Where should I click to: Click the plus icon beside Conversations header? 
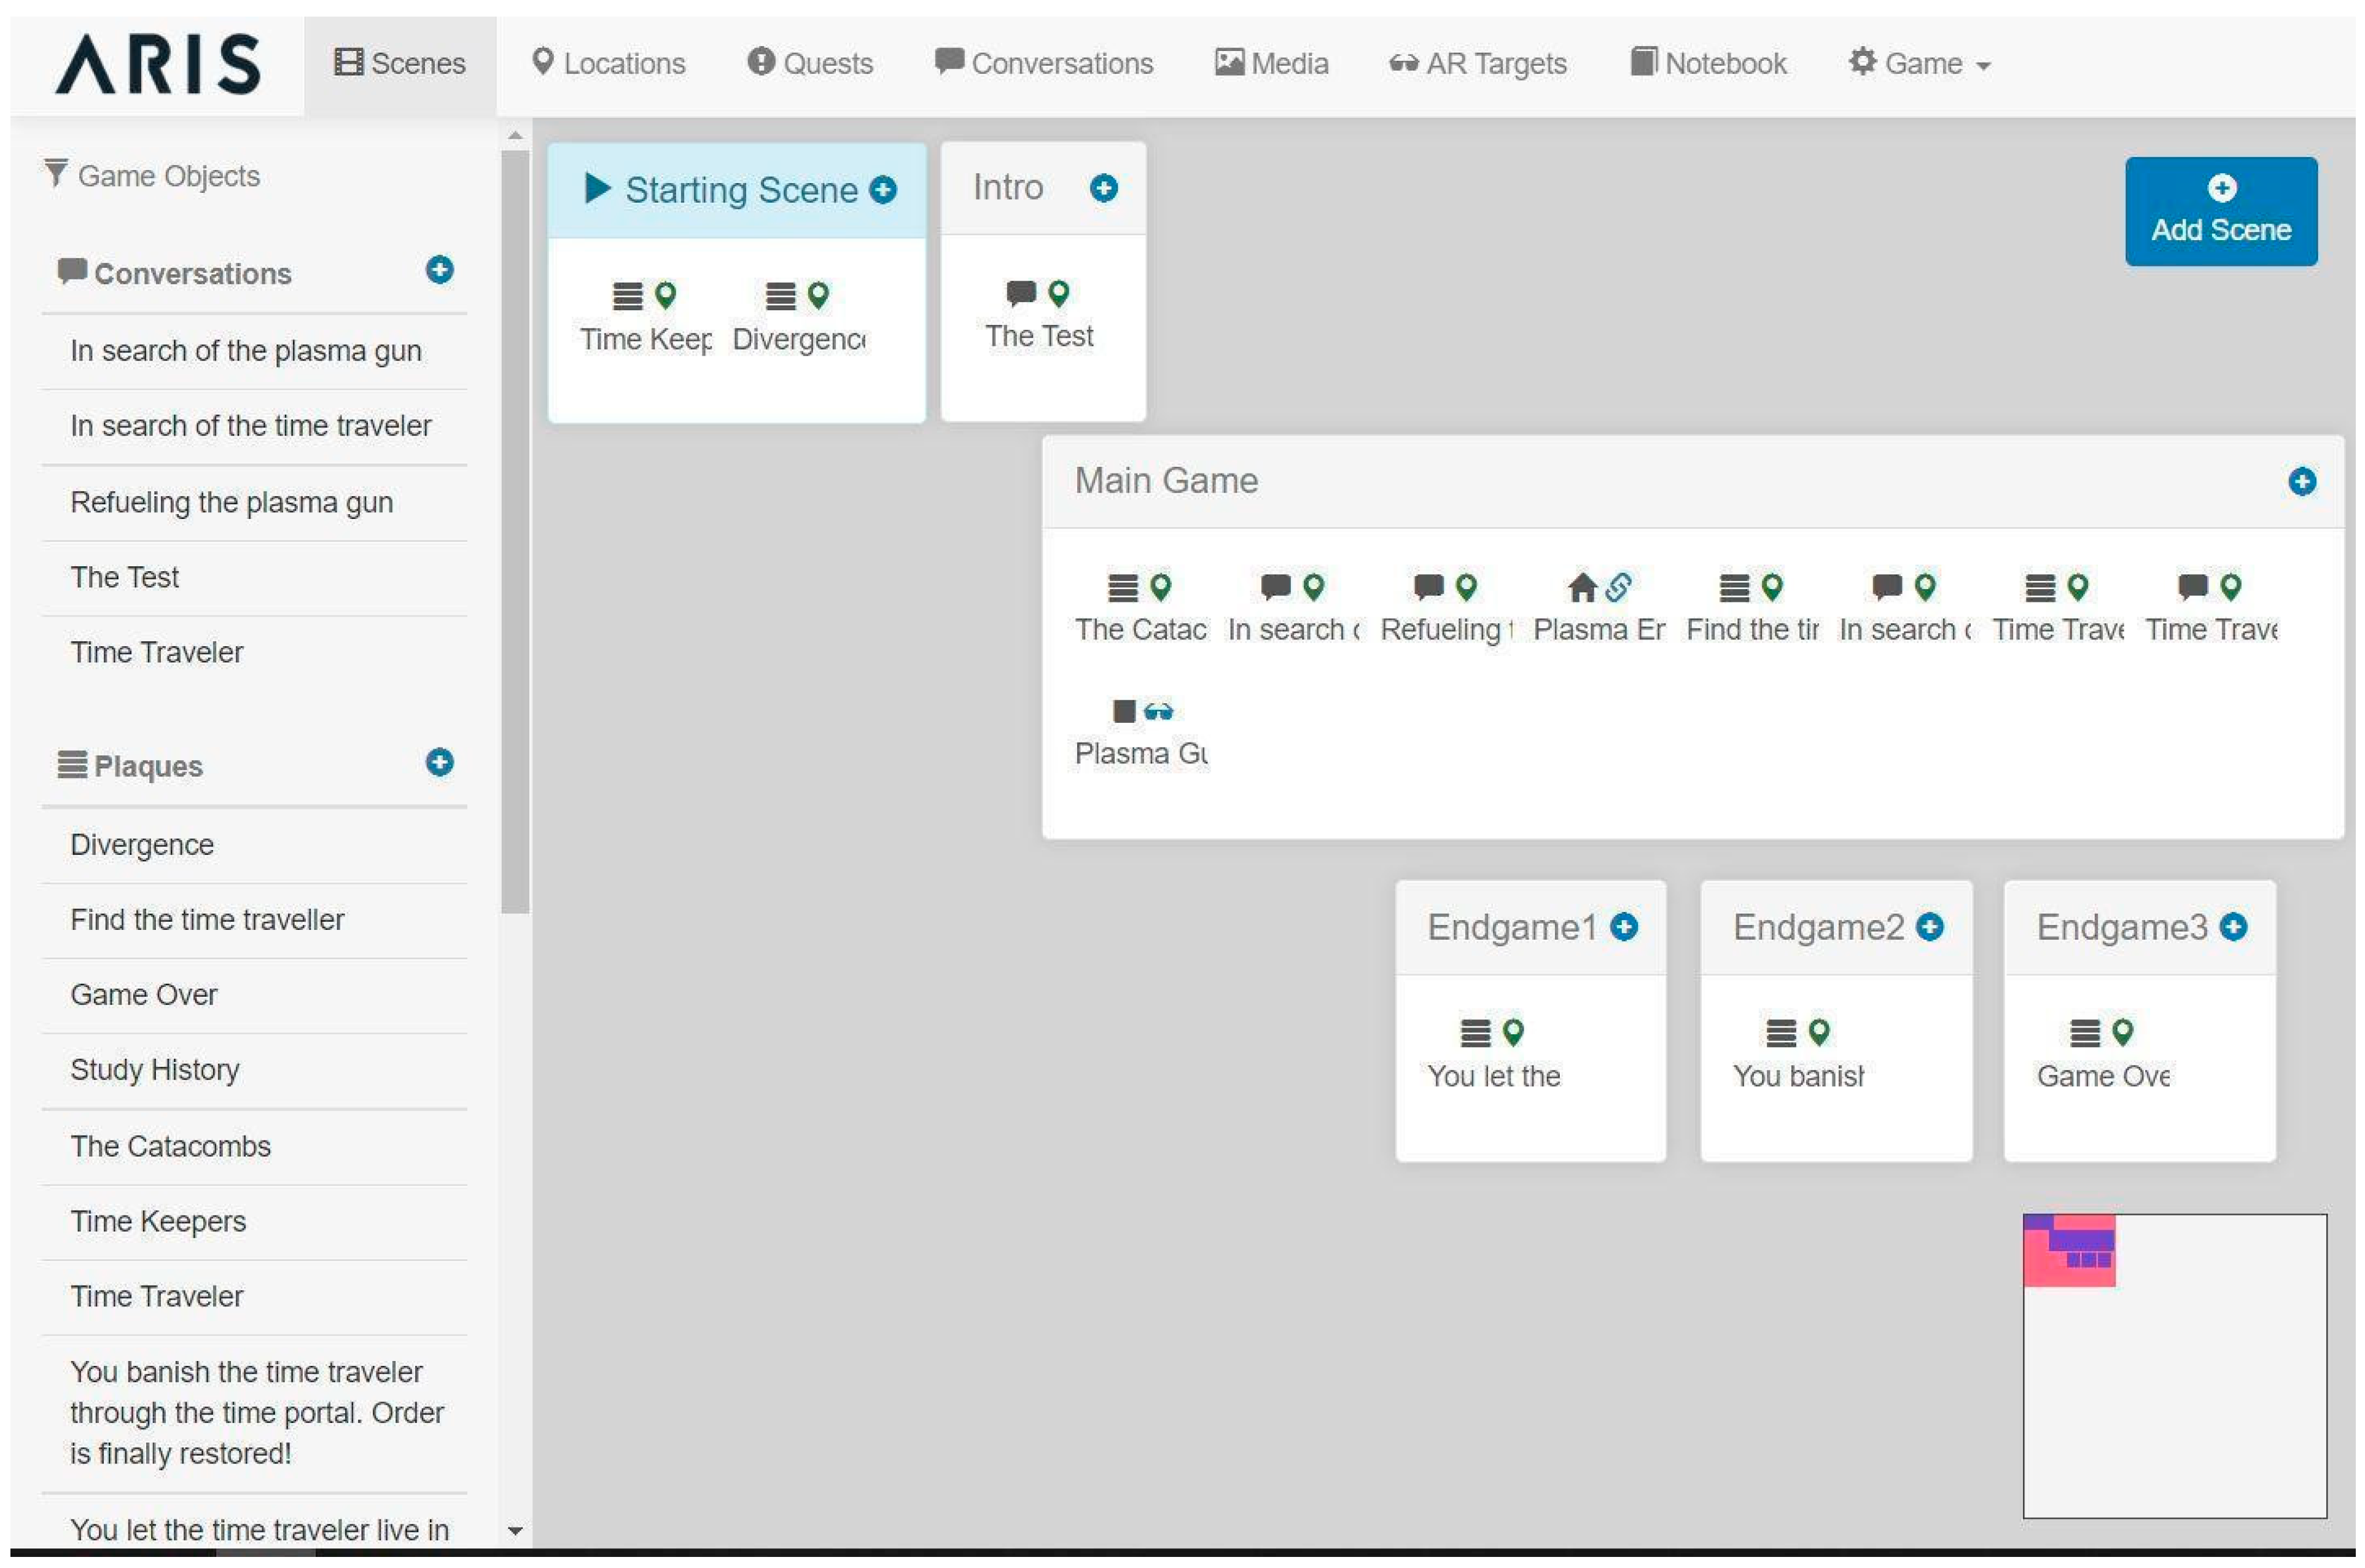tap(439, 270)
